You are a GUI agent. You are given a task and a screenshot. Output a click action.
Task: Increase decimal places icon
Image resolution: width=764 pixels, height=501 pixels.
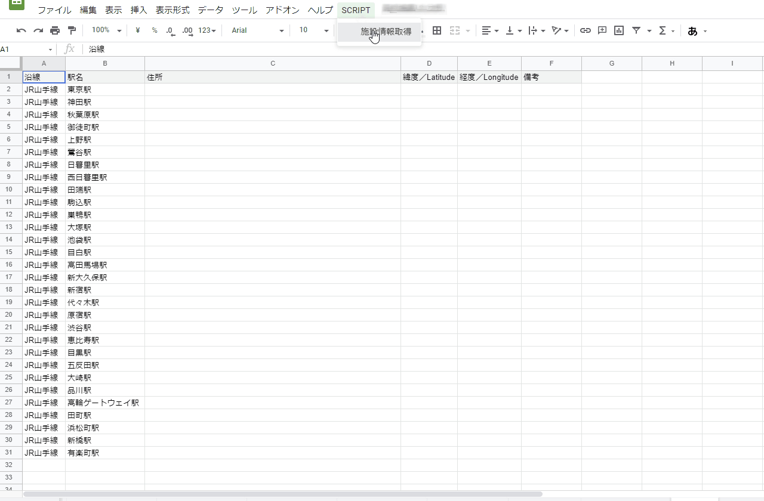187,30
